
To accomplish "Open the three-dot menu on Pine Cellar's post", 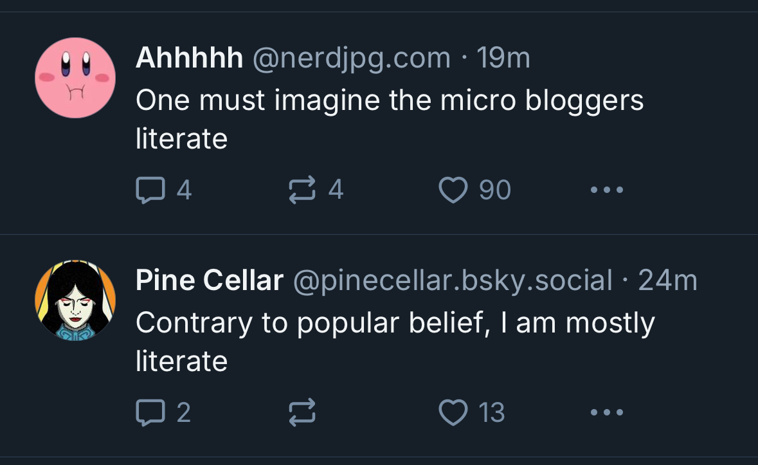I will (x=606, y=412).
